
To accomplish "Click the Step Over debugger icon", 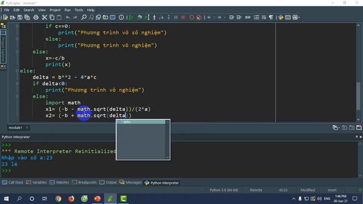I will pos(161,18).
